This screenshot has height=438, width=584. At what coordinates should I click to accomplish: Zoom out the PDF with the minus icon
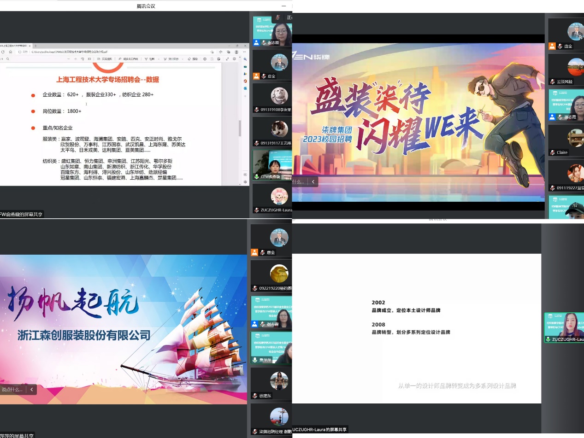tap(68, 59)
